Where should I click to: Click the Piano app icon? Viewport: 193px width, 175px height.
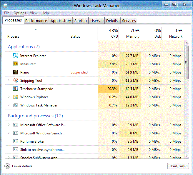[x=16, y=72]
